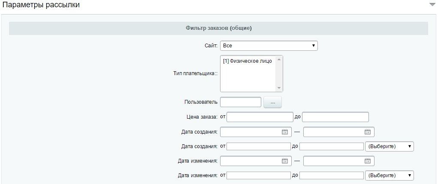This screenshot has height=184, width=438.
Task: Click the Фильтр заказов (общие) header
Action: click(218, 28)
